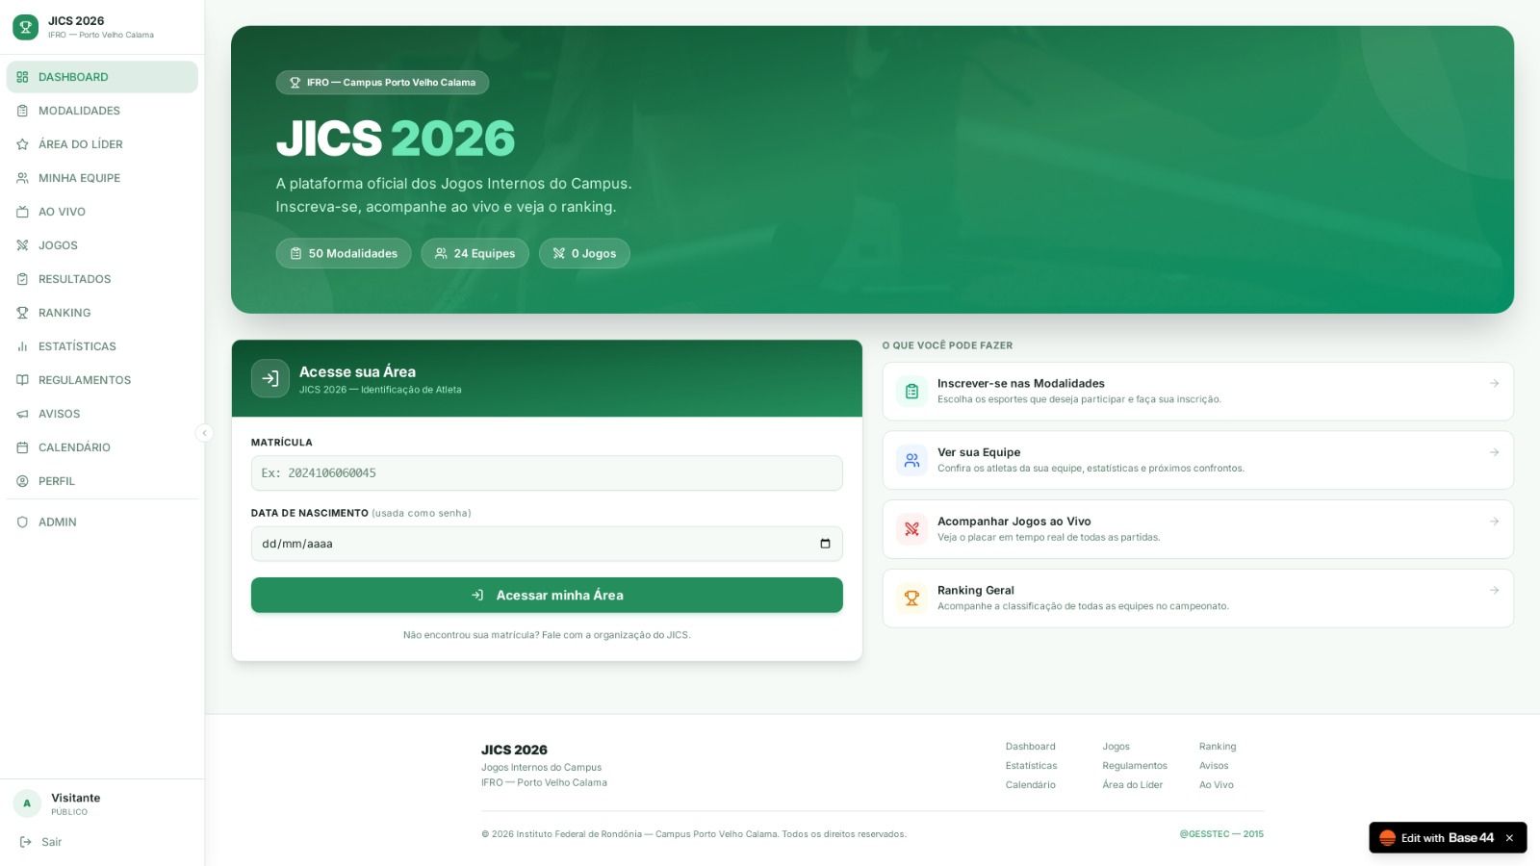Viewport: 1540px width, 866px height.
Task: Select Minha Equipe in the sidebar
Action: [79, 178]
